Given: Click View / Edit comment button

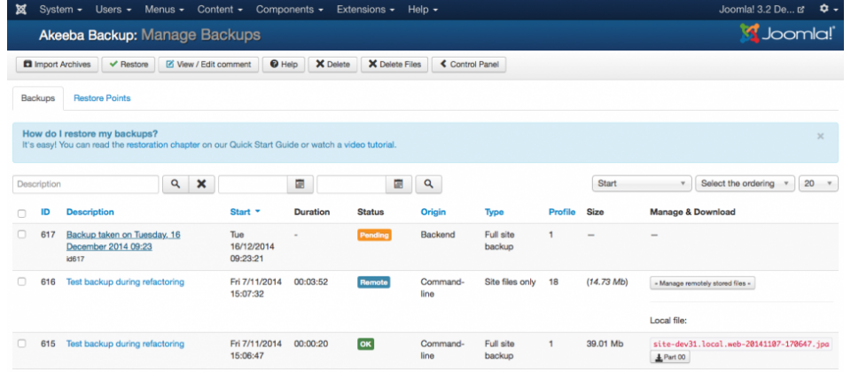Looking at the screenshot, I should point(208,65).
